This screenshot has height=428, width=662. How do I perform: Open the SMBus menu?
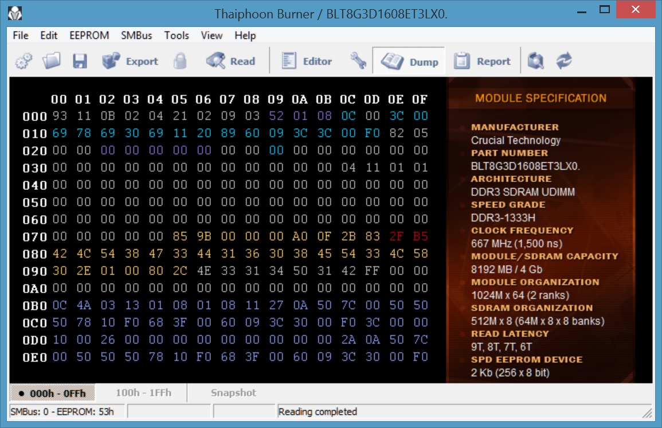(x=136, y=36)
